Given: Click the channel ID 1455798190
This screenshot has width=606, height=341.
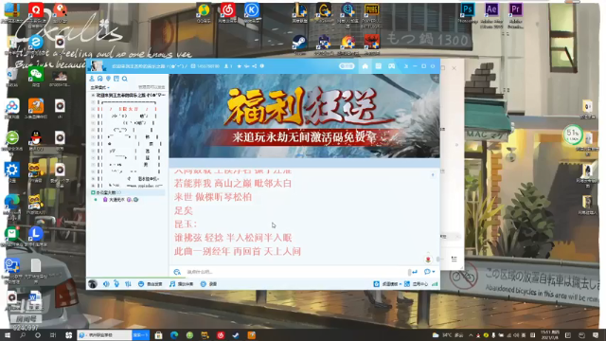Looking at the screenshot, I should 208,66.
